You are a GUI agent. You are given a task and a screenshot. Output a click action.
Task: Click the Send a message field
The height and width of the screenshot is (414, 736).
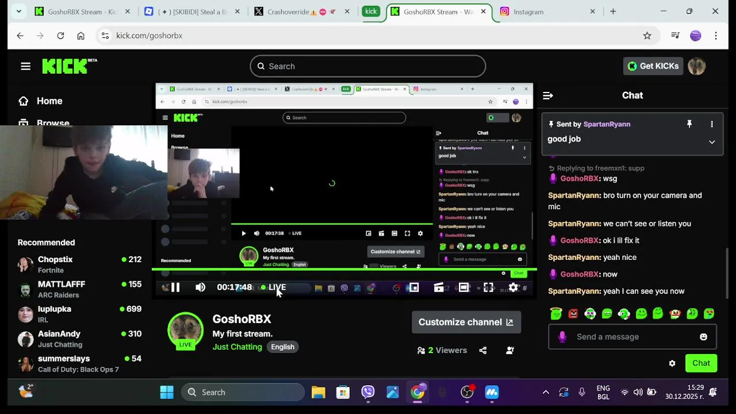pyautogui.click(x=632, y=337)
